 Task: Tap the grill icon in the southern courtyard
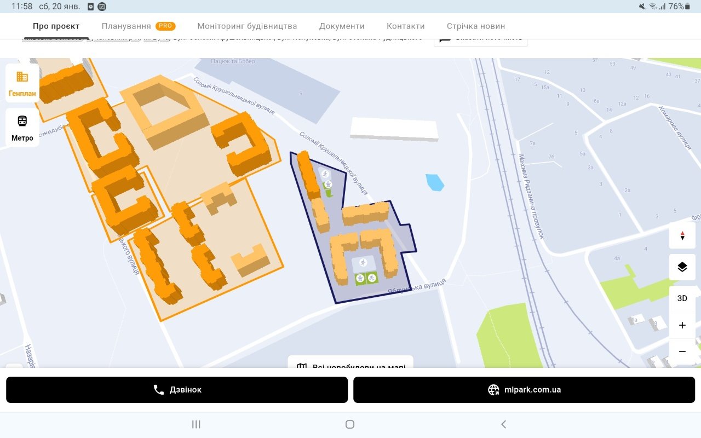click(x=360, y=279)
